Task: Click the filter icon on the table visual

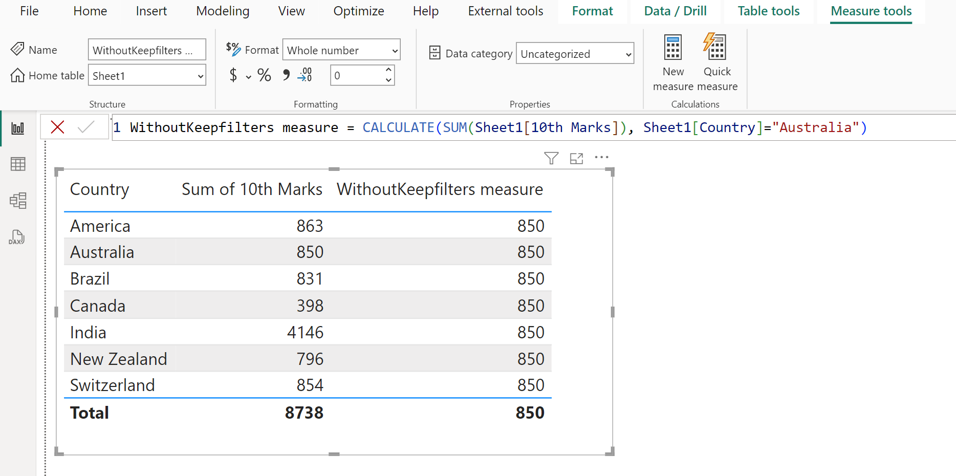Action: pos(551,158)
